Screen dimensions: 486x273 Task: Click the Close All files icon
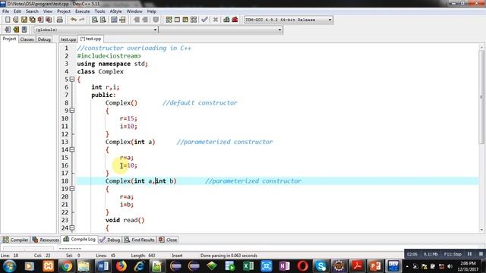(49, 20)
